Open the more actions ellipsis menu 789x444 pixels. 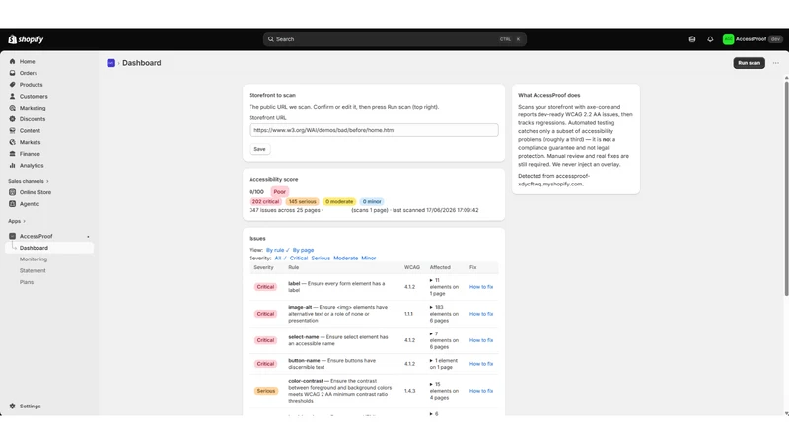(x=776, y=63)
